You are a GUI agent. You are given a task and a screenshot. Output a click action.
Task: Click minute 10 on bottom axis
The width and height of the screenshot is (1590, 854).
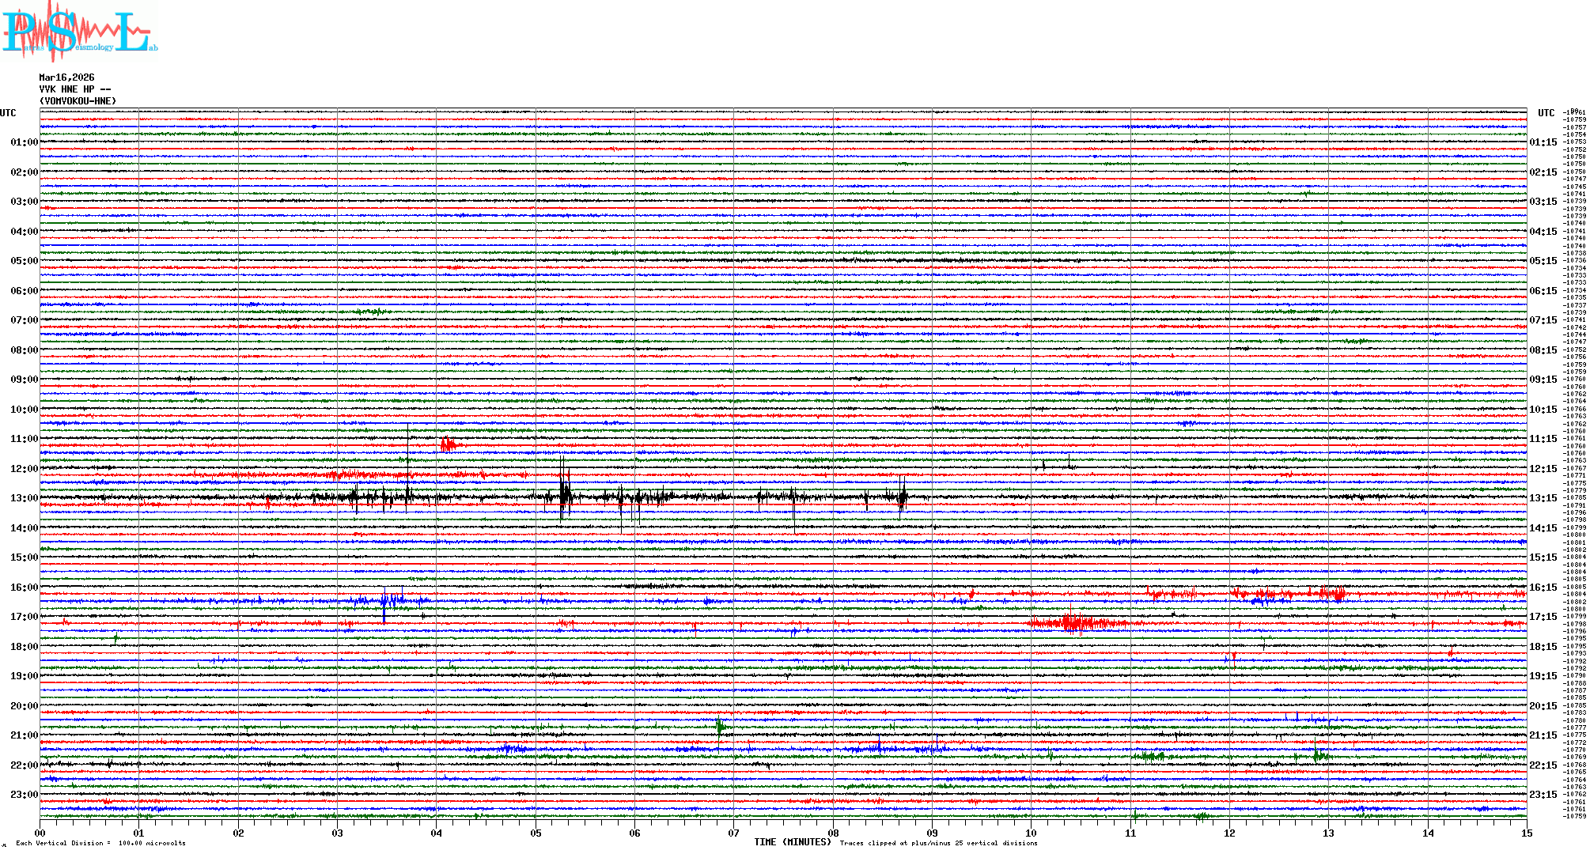point(1031,833)
